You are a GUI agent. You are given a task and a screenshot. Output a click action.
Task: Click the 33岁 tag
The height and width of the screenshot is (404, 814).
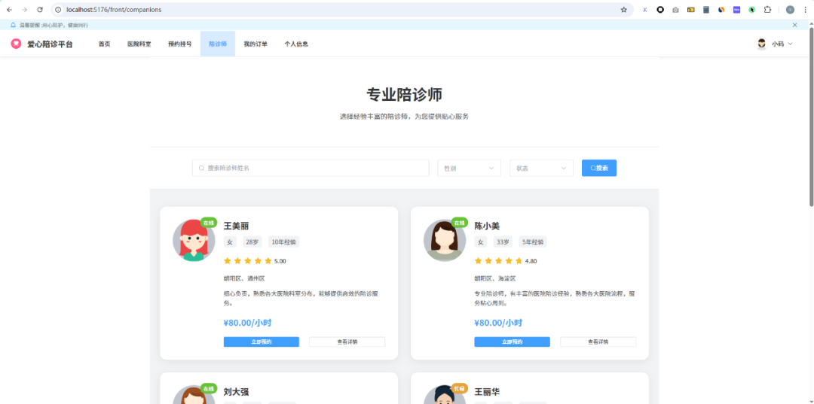tap(503, 242)
